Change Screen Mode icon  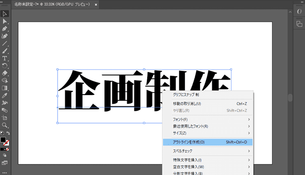pos(4,163)
